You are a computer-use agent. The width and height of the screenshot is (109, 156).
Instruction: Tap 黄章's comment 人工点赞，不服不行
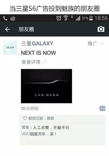coord(45,127)
